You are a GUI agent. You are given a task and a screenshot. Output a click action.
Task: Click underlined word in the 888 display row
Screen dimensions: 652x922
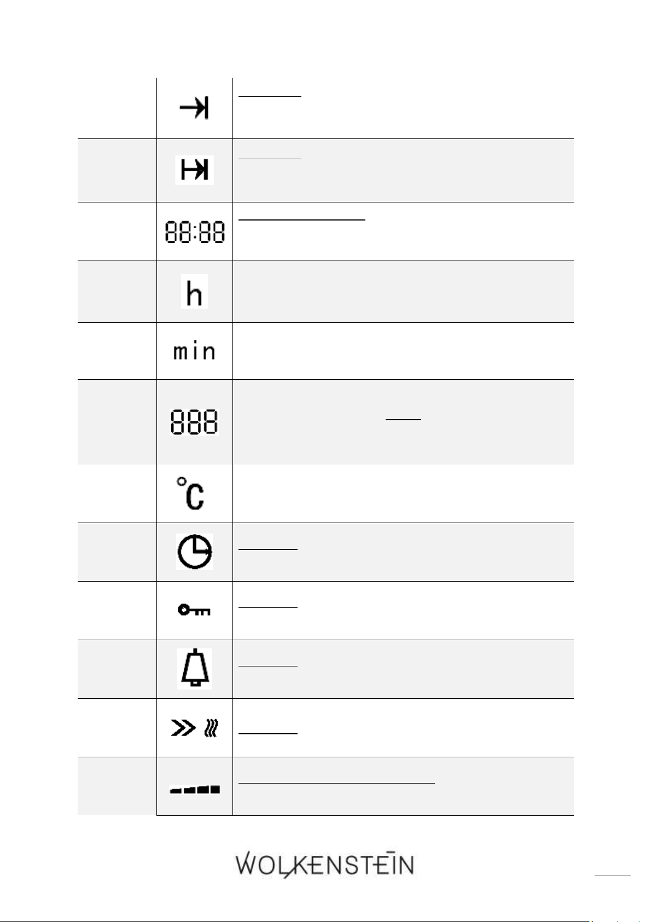coord(404,420)
